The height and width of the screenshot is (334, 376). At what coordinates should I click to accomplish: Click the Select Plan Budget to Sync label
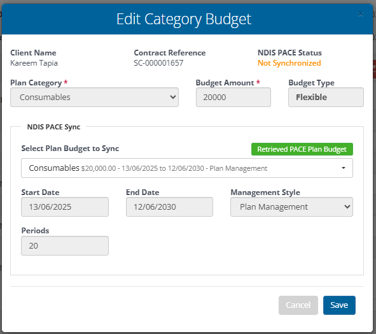point(70,149)
